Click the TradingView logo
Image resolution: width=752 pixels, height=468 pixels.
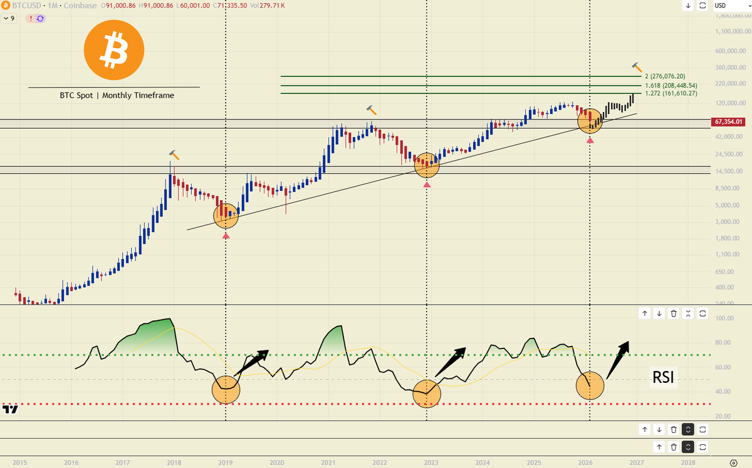pos(10,409)
